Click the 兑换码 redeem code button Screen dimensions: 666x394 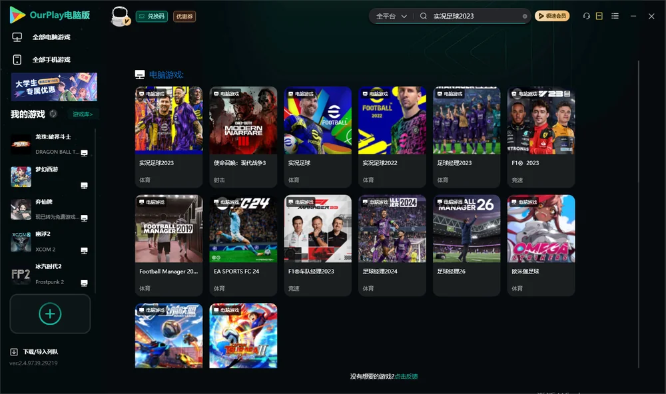[152, 16]
